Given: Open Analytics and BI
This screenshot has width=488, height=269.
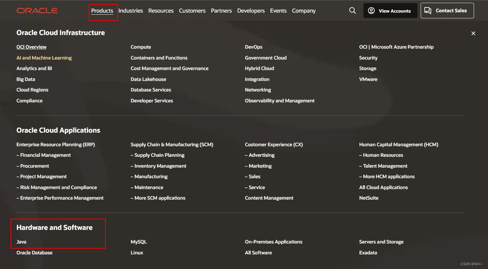Looking at the screenshot, I should (34, 68).
